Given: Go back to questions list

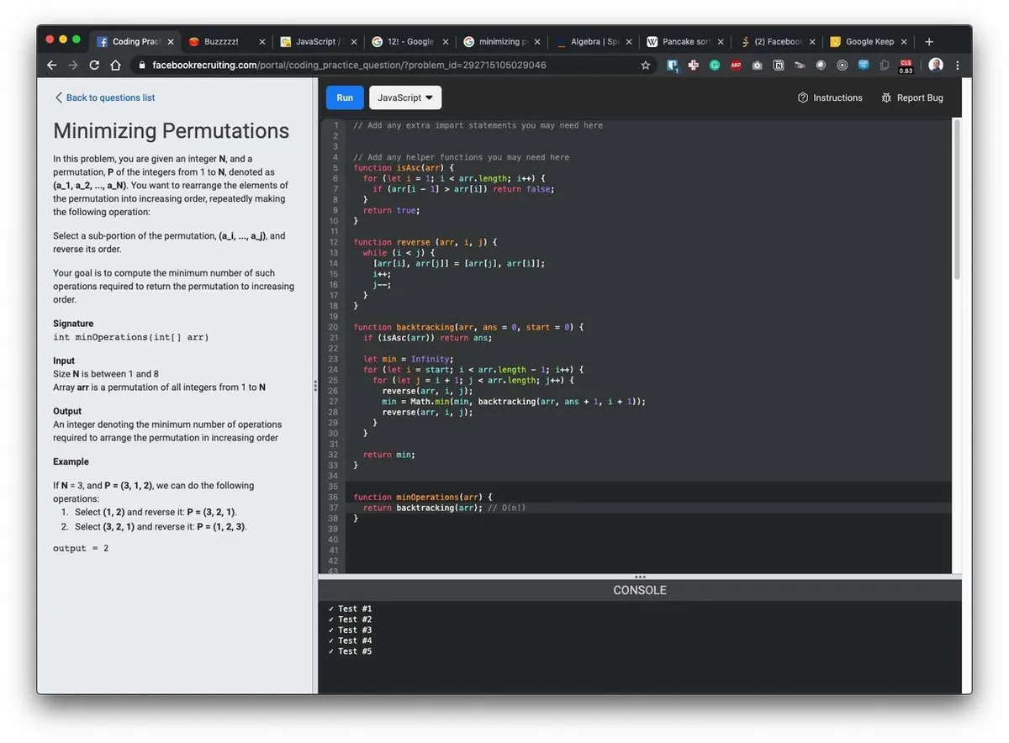Looking at the screenshot, I should [104, 97].
